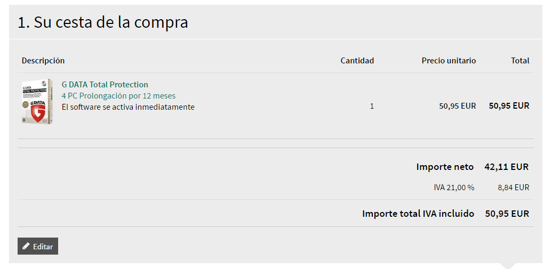The height and width of the screenshot is (269, 552).
Task: Click the bold line total 50,95 EUR
Action: coord(509,105)
